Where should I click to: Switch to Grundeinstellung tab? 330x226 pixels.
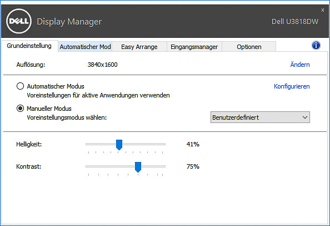pyautogui.click(x=29, y=46)
